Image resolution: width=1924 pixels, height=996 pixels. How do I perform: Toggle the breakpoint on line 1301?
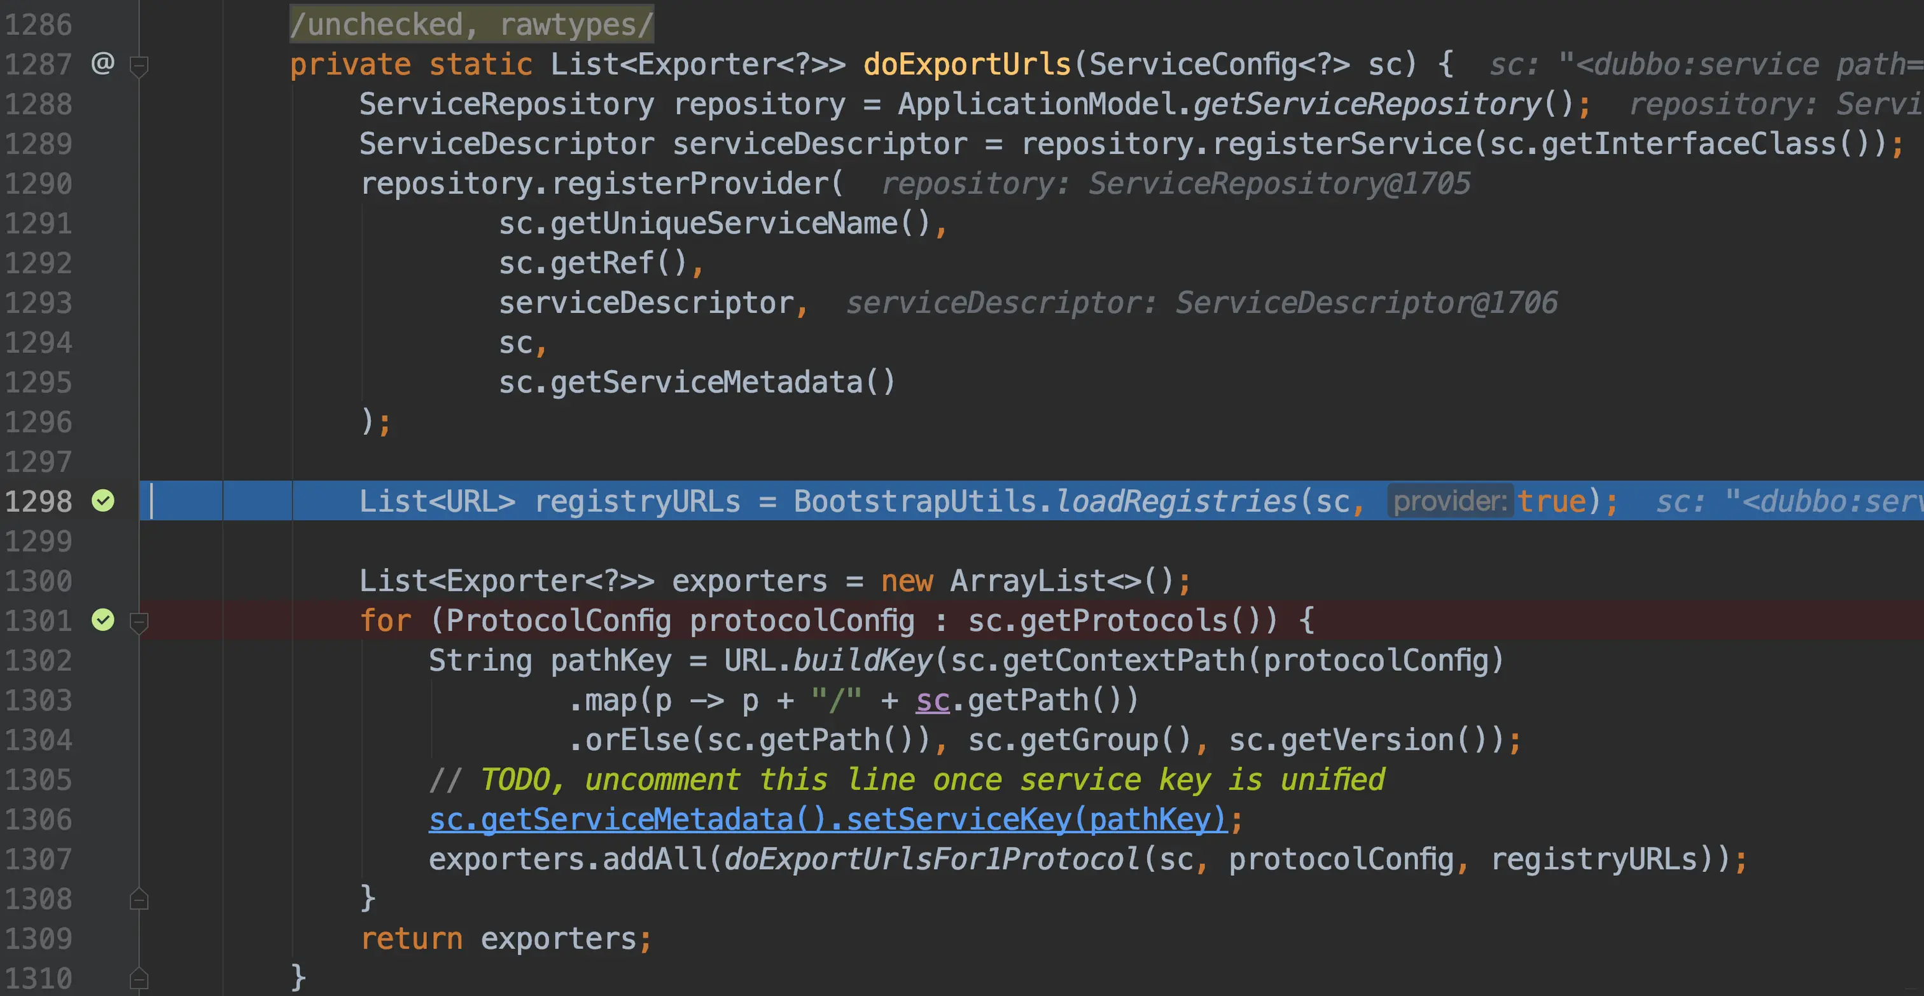point(103,619)
